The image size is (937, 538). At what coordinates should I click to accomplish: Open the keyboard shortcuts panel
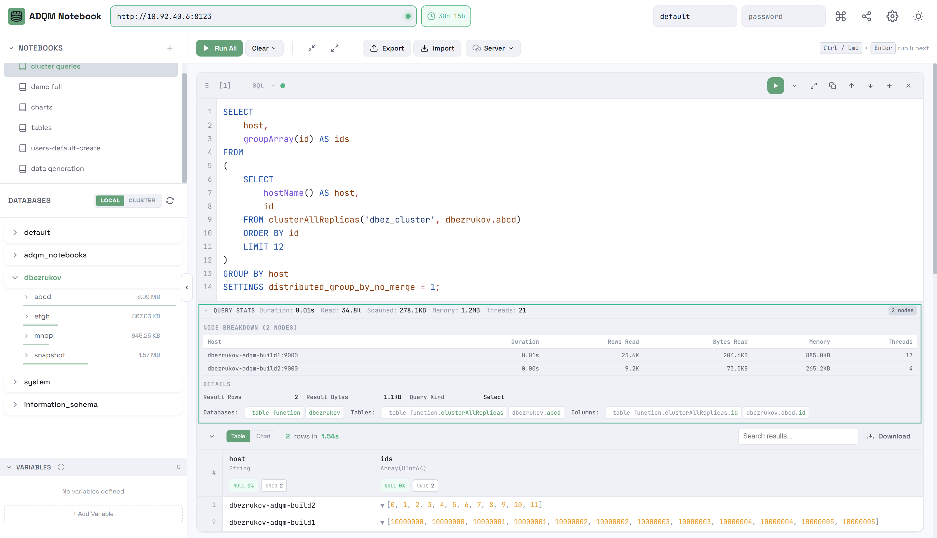(840, 16)
